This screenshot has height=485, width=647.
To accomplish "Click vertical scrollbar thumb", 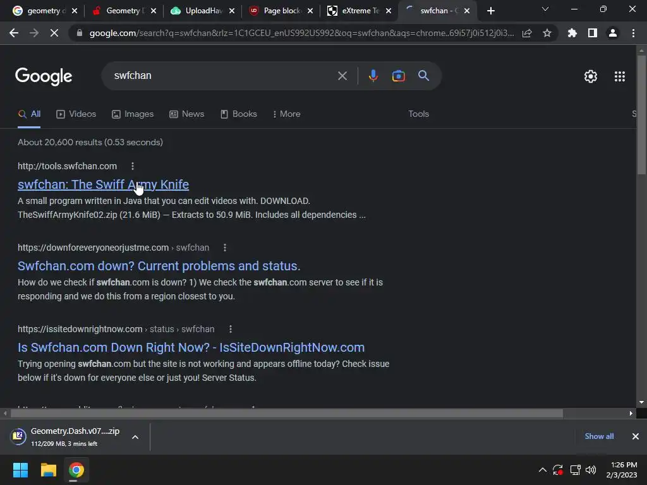I will pos(641,115).
